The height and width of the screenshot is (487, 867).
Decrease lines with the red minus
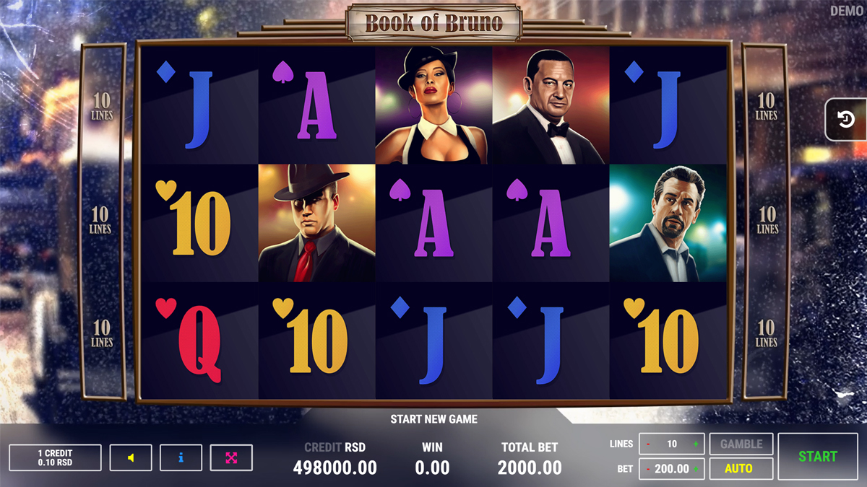[649, 444]
